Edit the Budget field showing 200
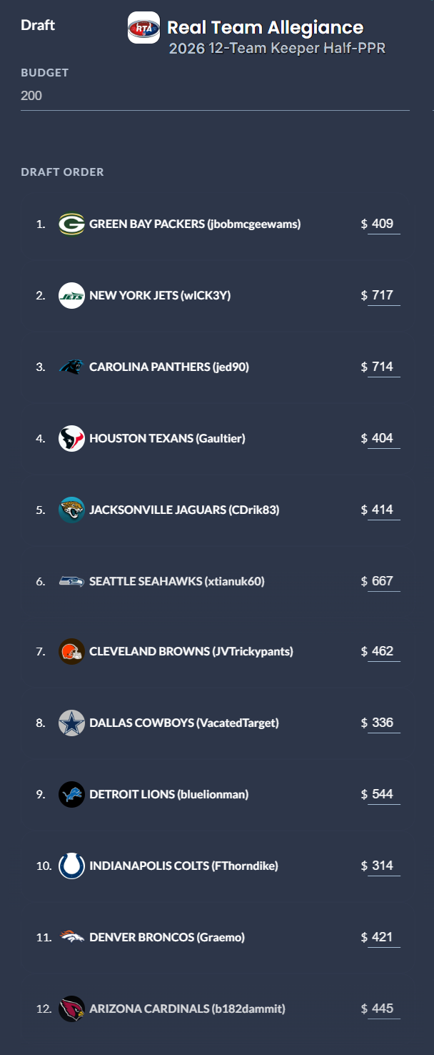The height and width of the screenshot is (1055, 434). pyautogui.click(x=215, y=96)
